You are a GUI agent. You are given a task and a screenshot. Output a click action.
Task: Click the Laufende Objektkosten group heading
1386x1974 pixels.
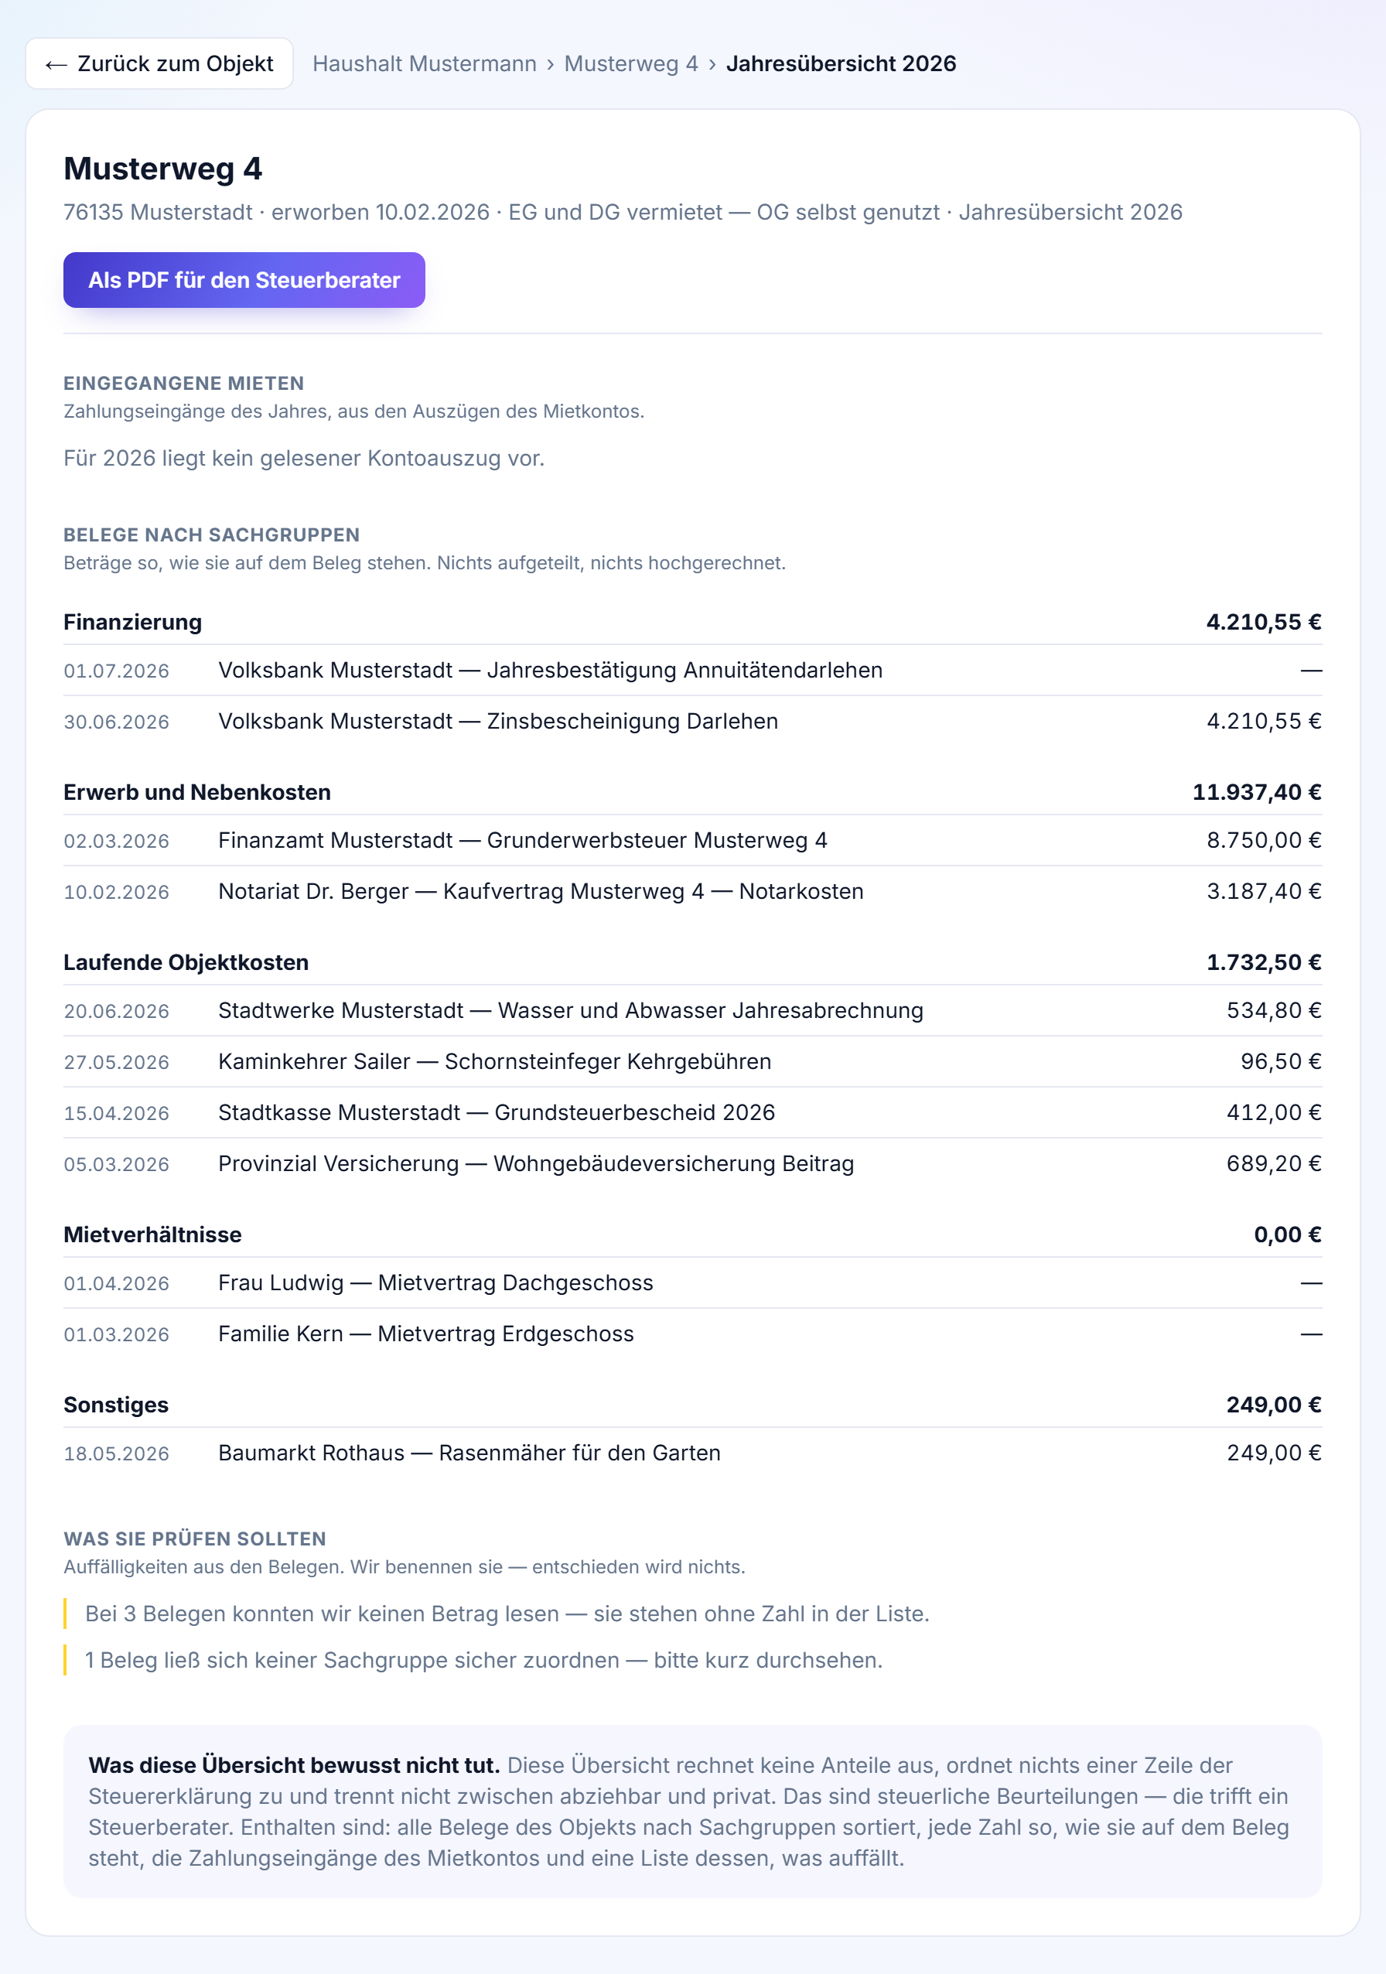tap(186, 962)
